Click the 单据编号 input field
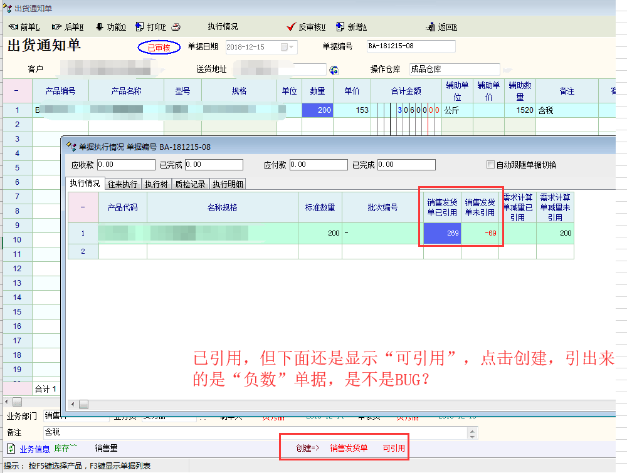 click(x=411, y=47)
